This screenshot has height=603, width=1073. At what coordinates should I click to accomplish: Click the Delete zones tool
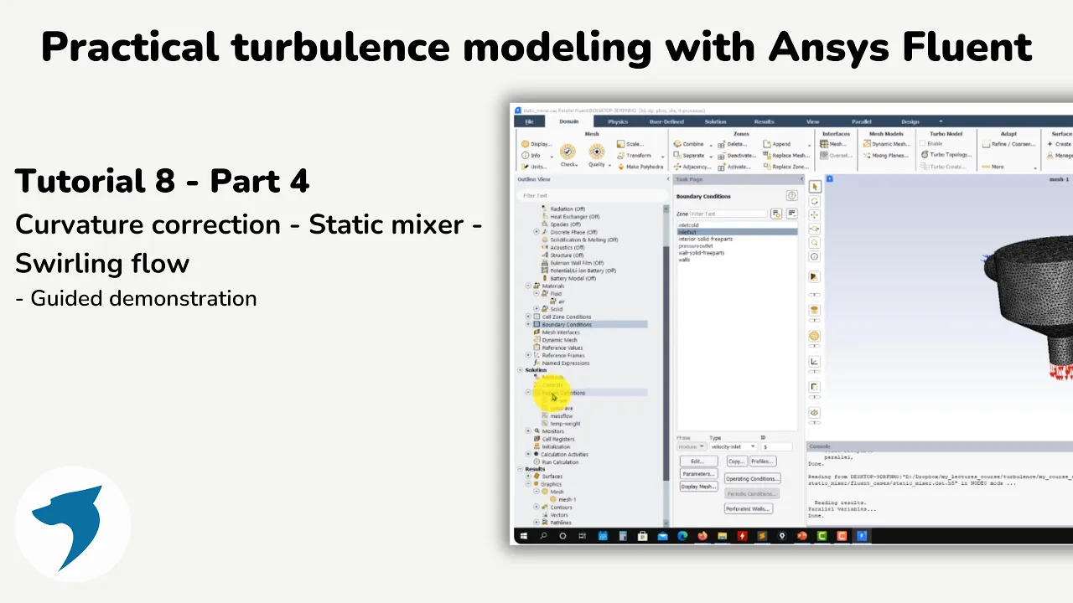[733, 144]
